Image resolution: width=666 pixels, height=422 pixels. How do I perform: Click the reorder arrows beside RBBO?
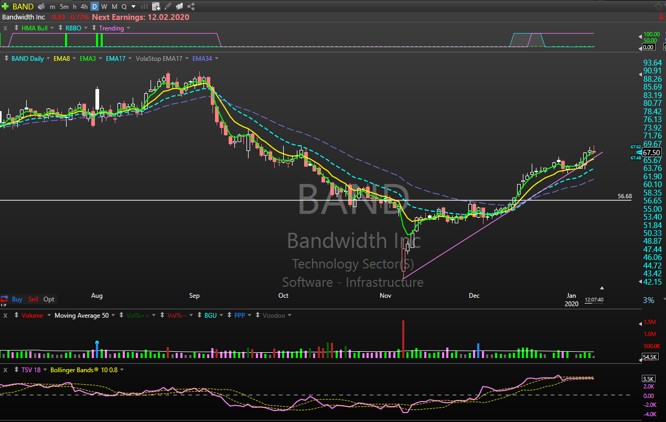point(60,28)
